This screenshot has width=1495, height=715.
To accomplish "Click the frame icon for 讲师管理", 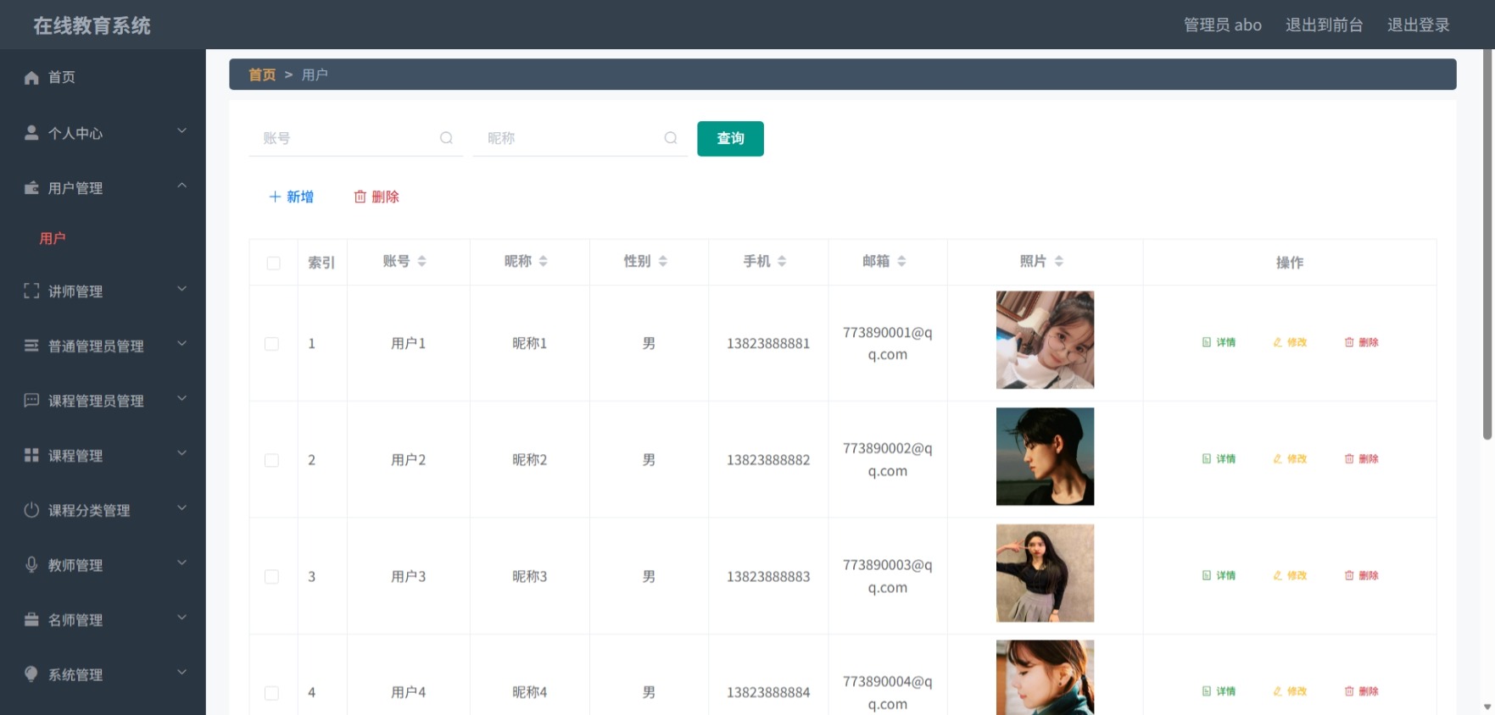I will (x=31, y=291).
